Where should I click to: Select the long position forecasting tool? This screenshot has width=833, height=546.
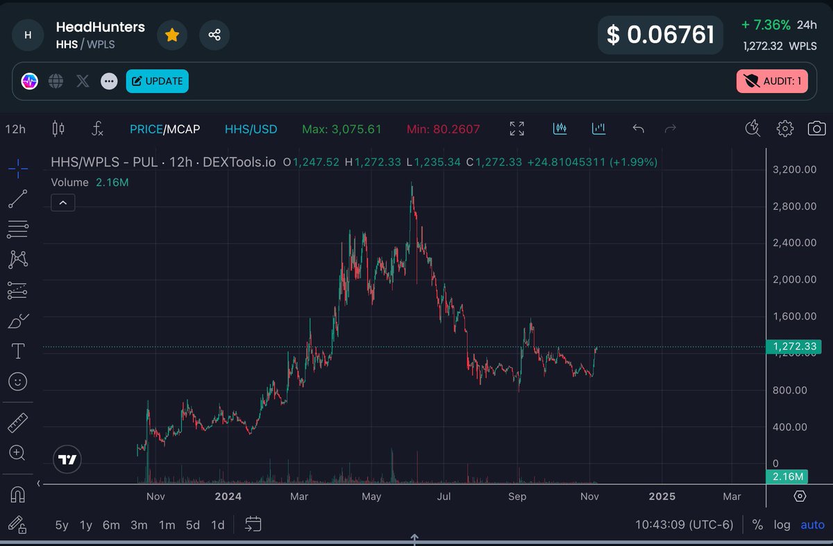coord(18,290)
